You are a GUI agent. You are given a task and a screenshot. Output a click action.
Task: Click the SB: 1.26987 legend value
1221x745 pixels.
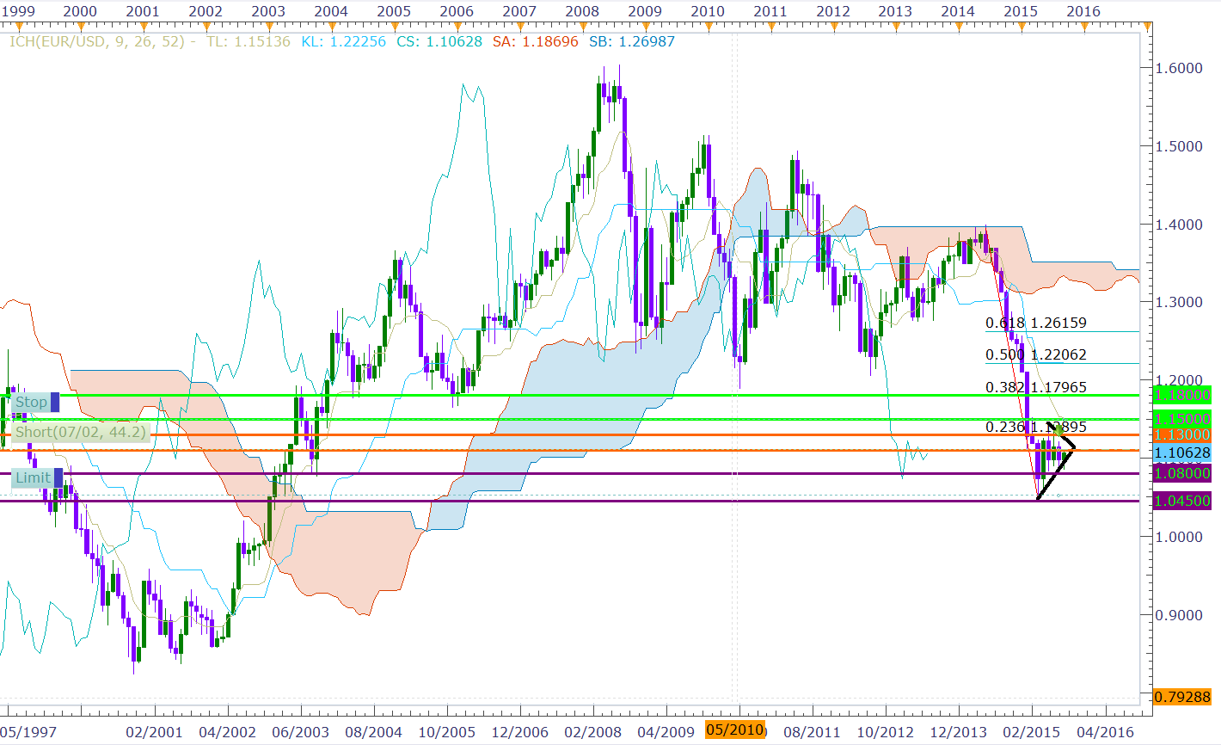coord(632,41)
